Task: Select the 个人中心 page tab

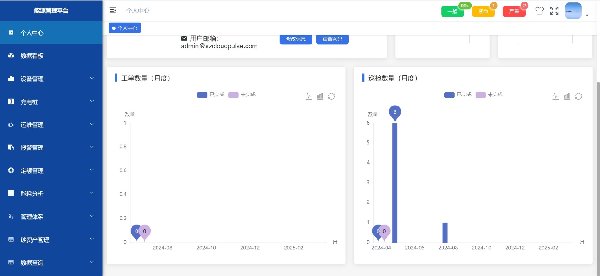Action: 125,28
